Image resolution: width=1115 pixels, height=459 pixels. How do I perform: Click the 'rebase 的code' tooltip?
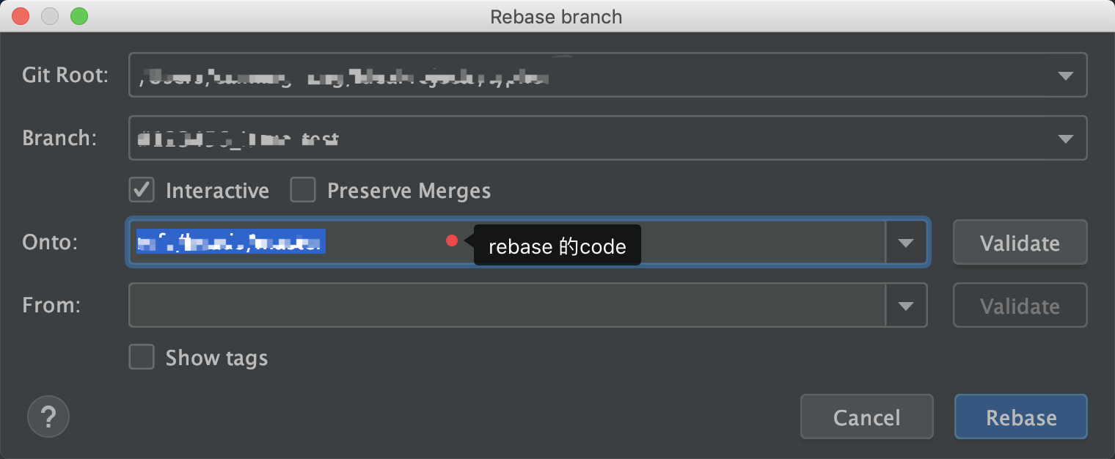[557, 246]
